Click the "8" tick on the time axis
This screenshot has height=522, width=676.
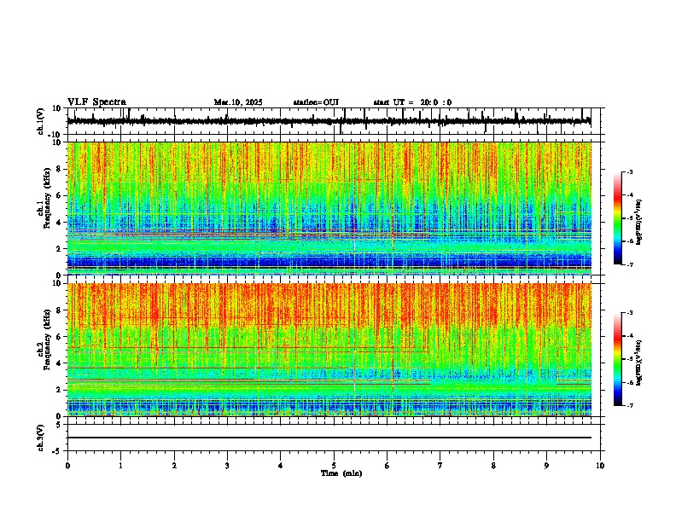click(x=493, y=466)
